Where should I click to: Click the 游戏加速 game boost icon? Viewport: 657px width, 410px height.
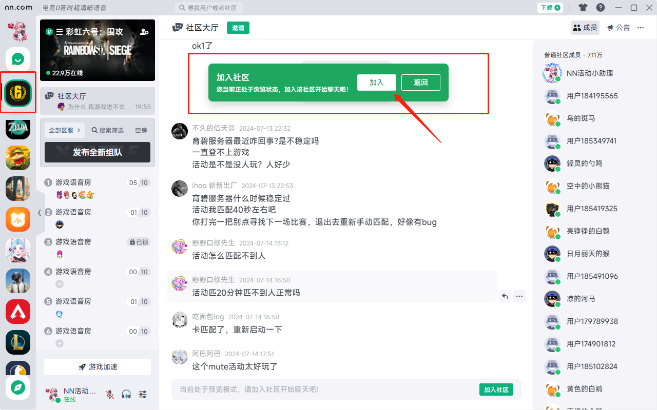(98, 367)
